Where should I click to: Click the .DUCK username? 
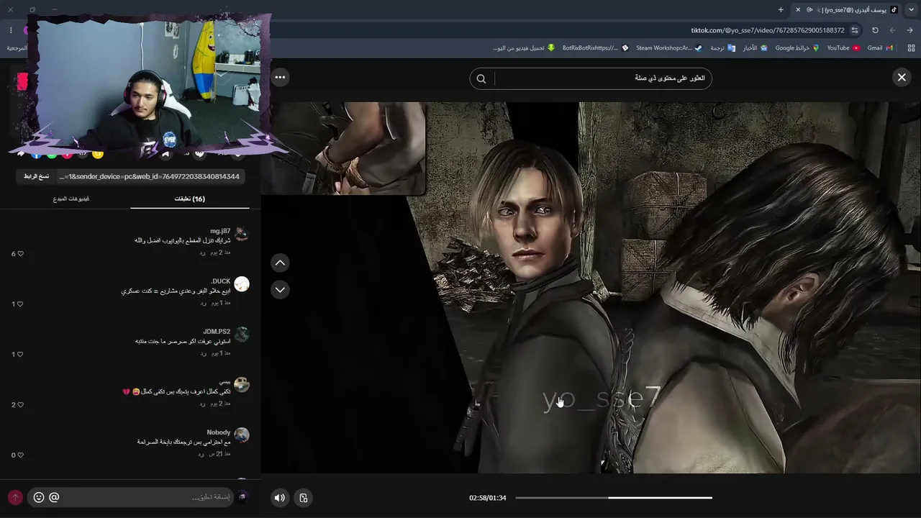[221, 281]
